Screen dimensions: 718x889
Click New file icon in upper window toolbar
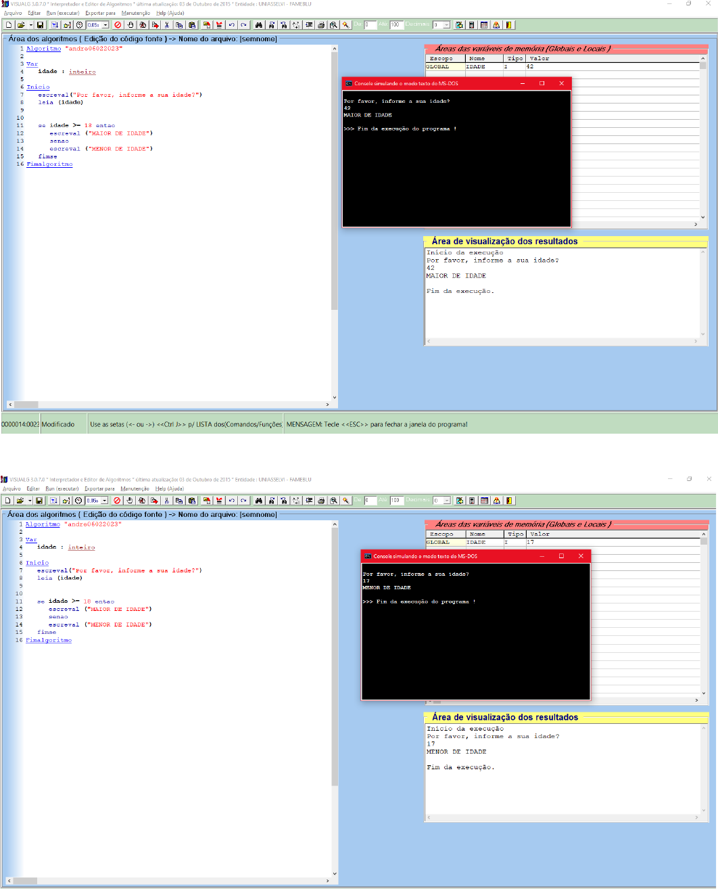tap(9, 25)
